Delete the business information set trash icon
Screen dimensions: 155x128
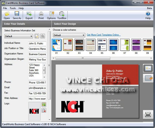(x=43, y=36)
